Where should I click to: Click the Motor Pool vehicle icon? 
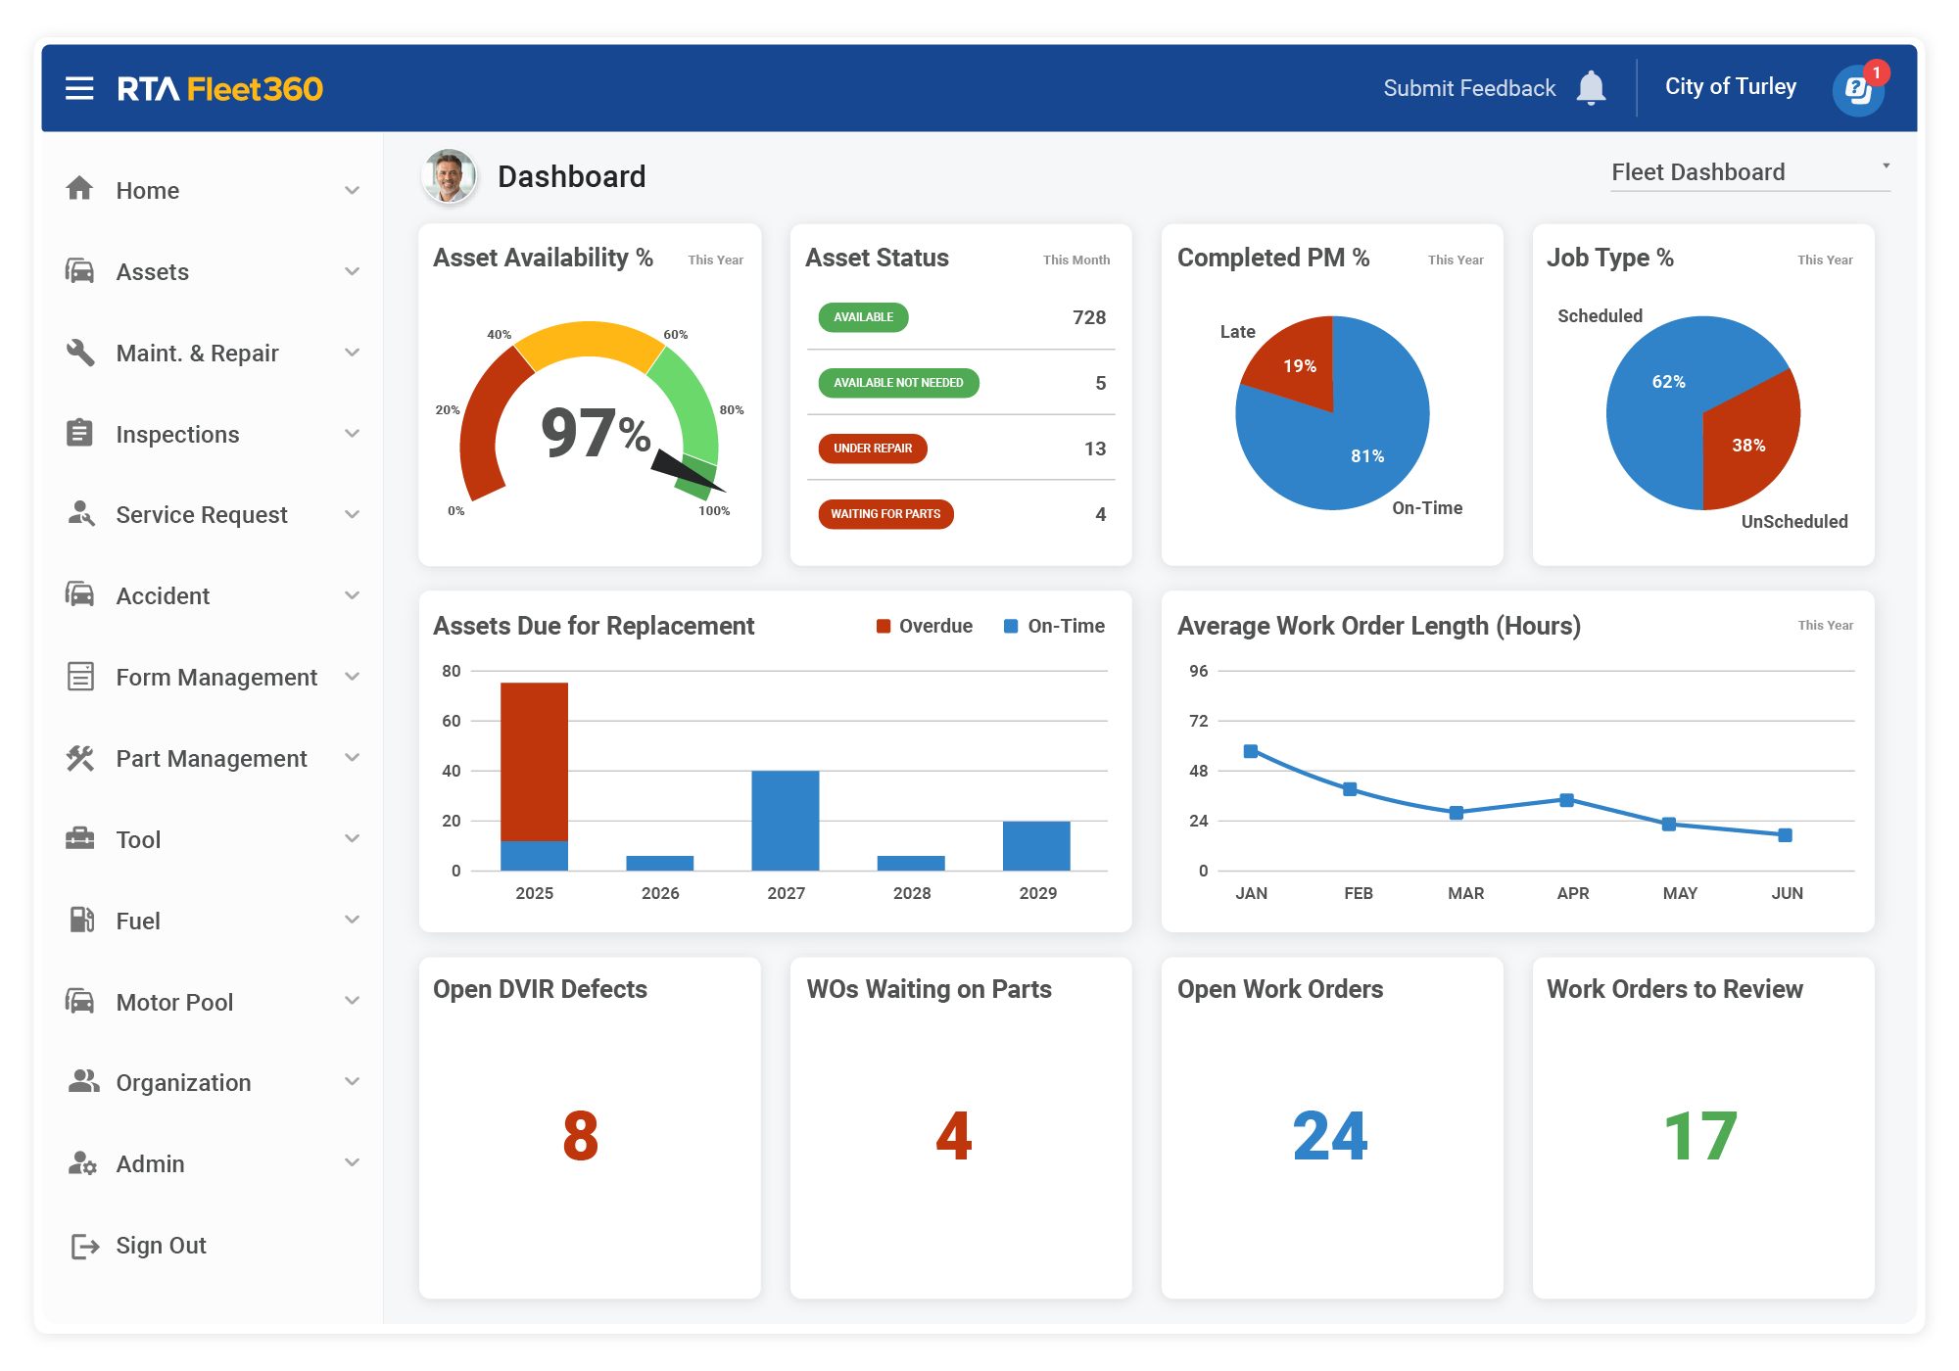coord(81,1002)
